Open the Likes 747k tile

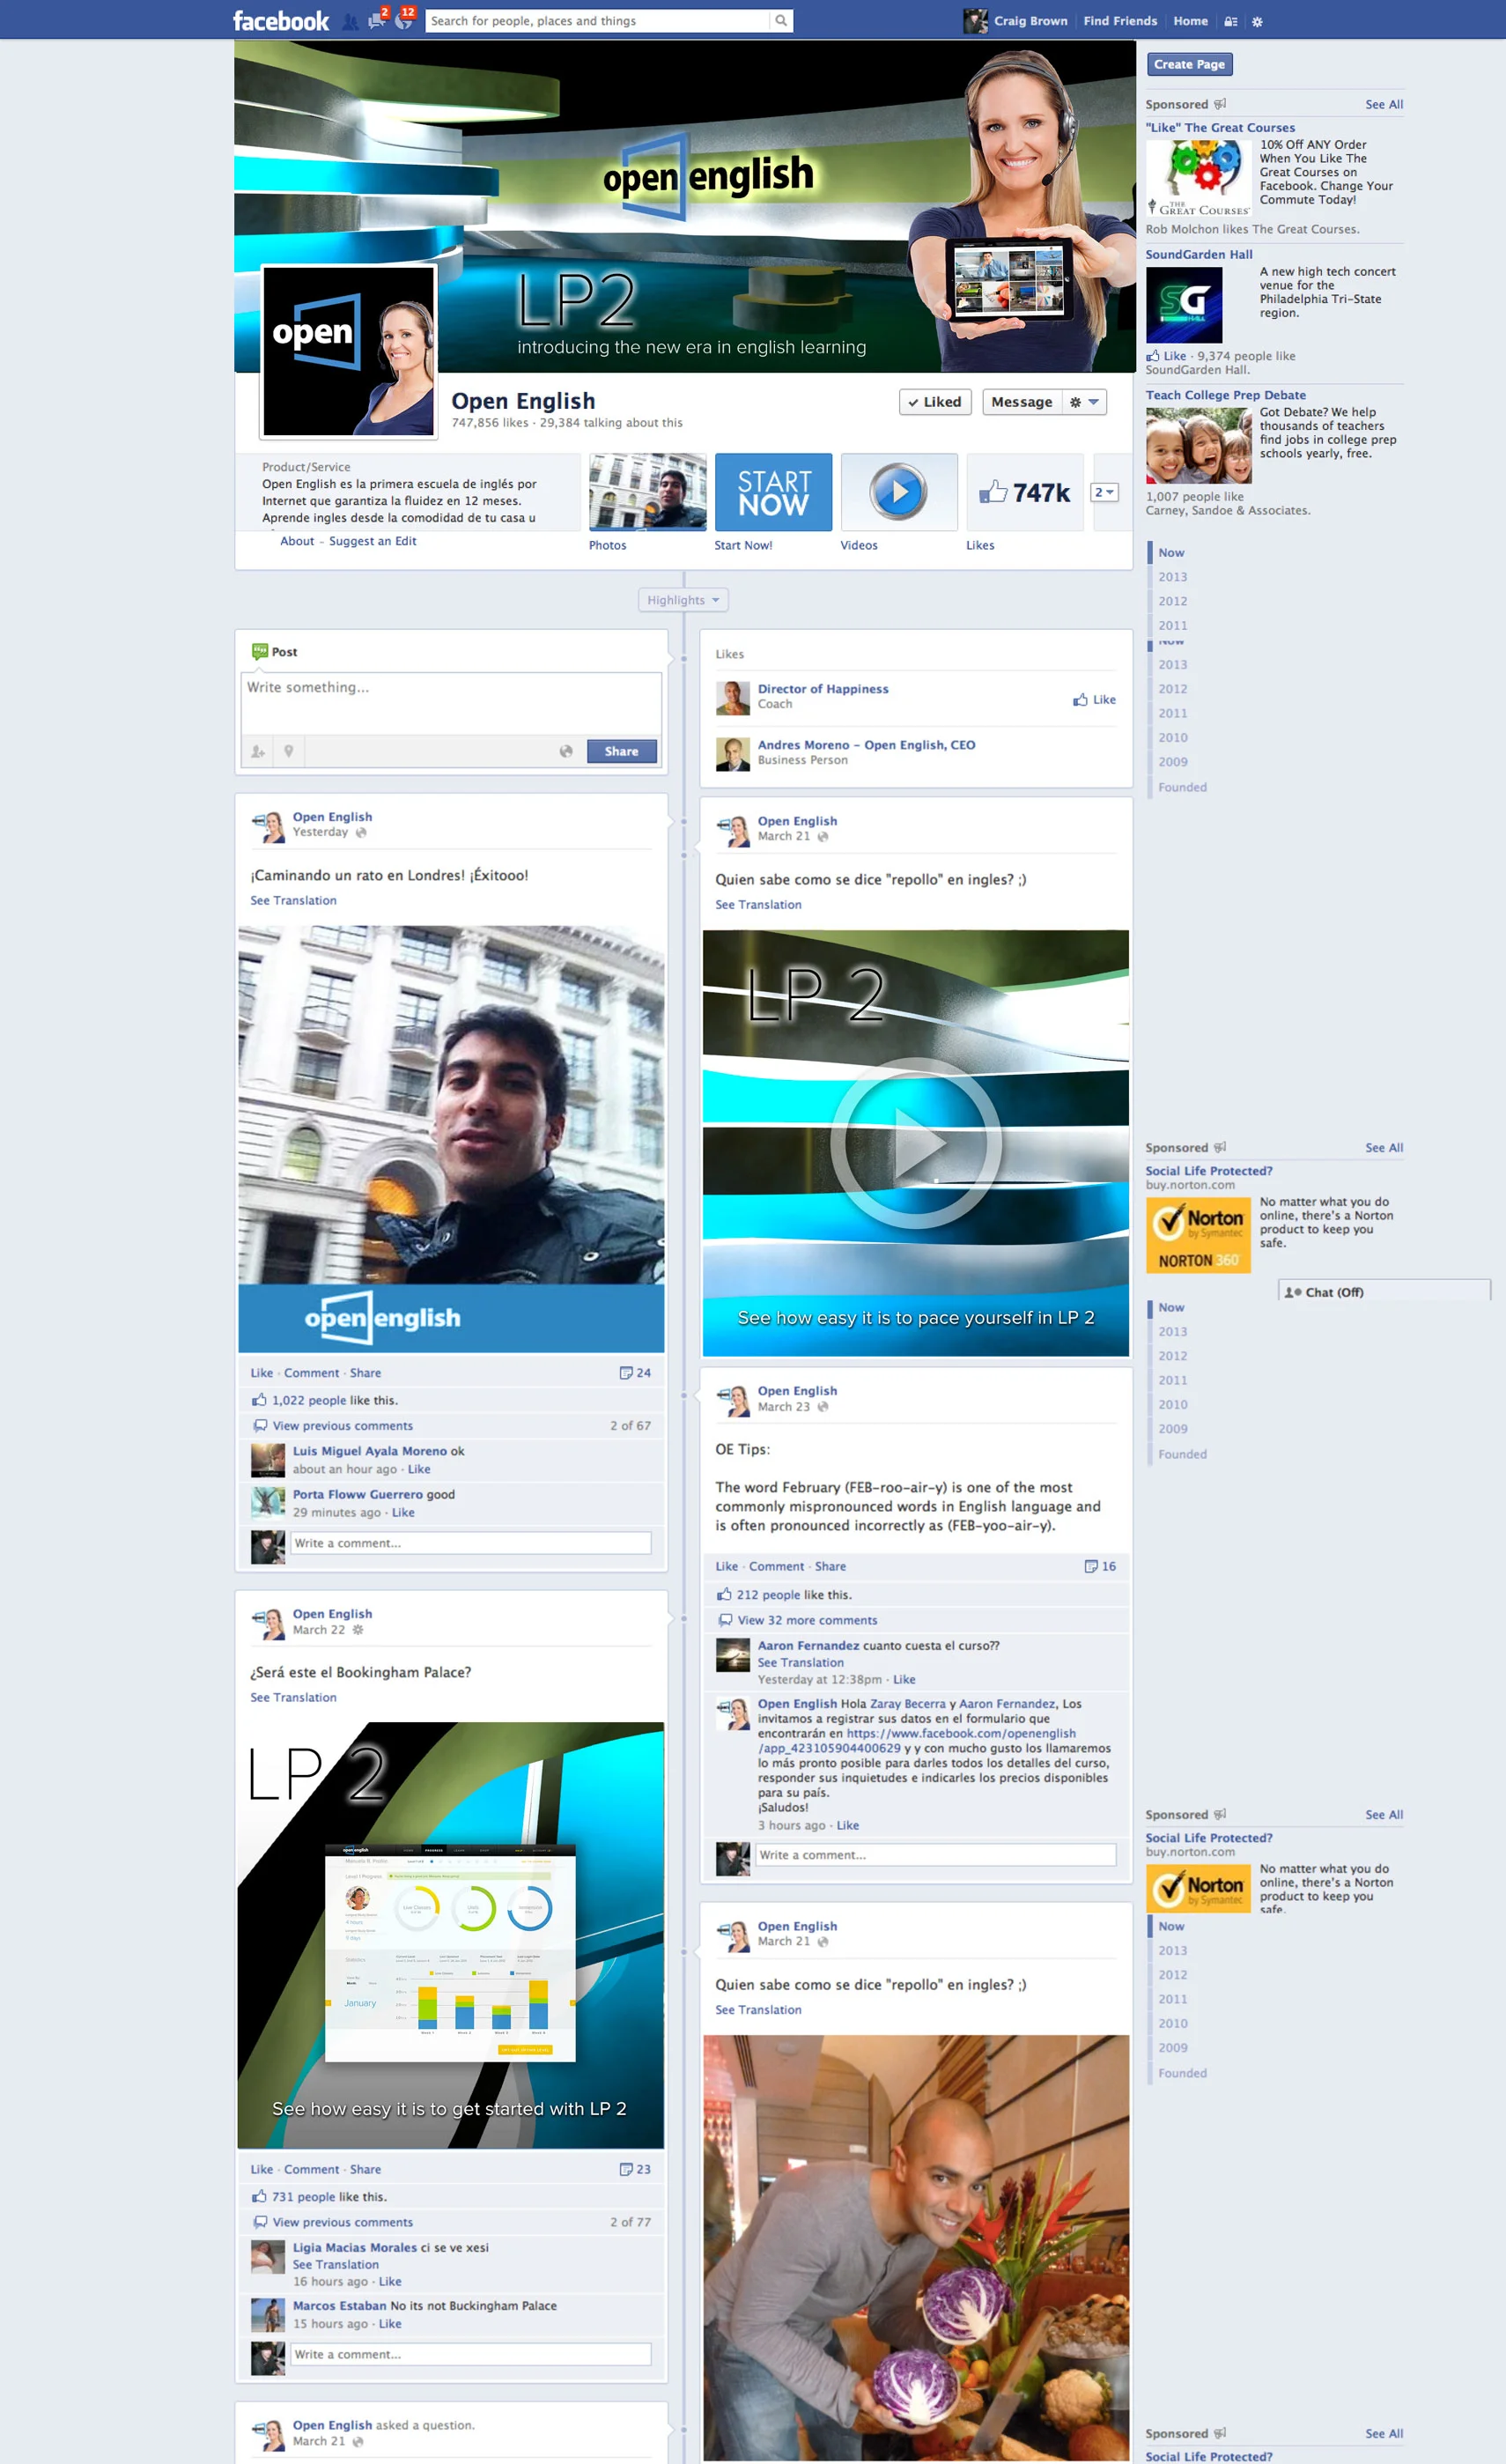1025,492
